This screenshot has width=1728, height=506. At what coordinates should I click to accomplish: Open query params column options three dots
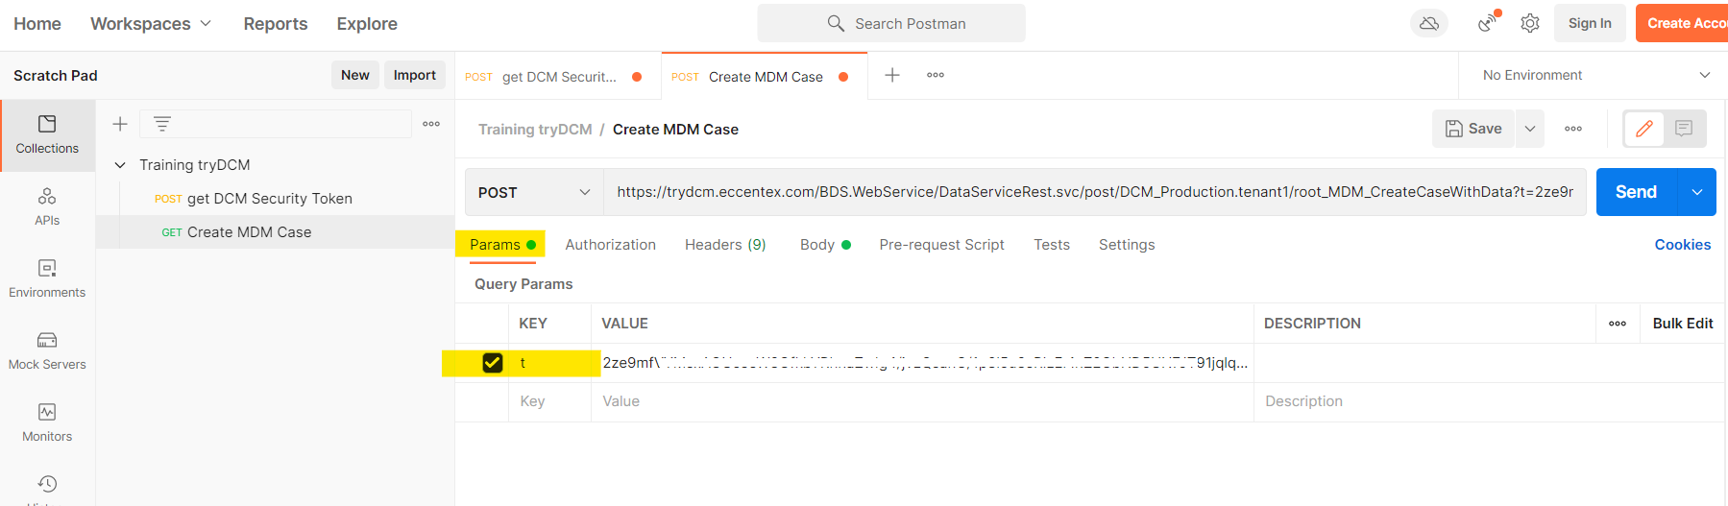pyautogui.click(x=1618, y=324)
